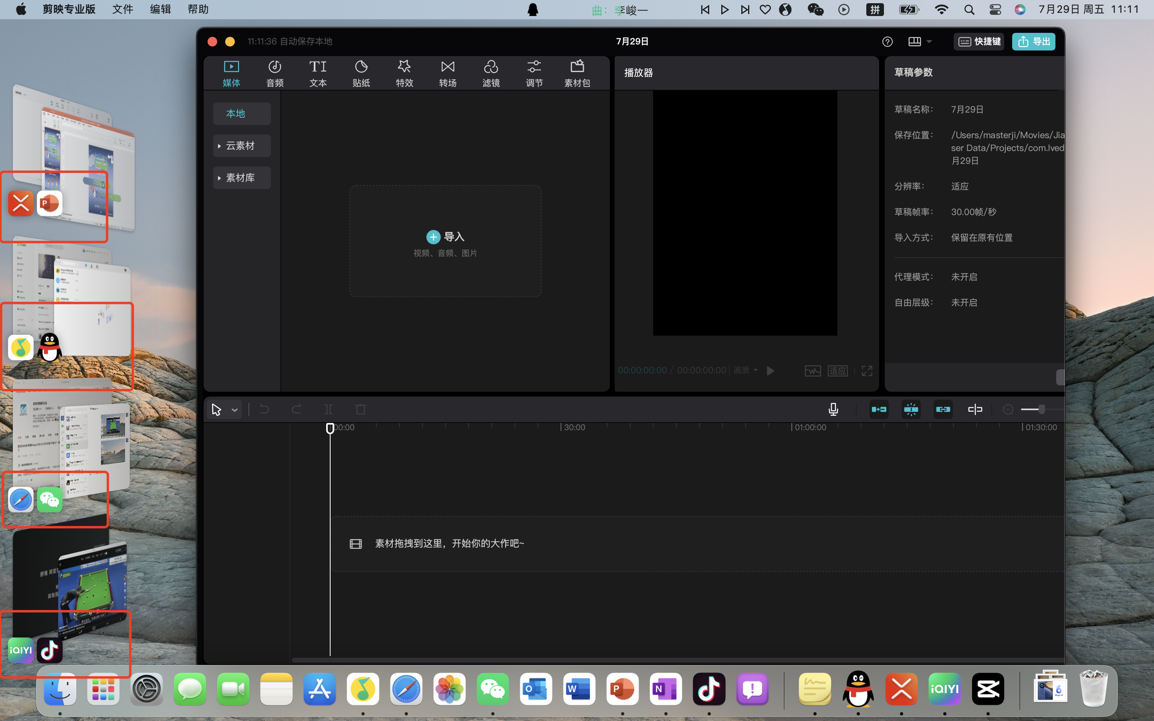Open the 文件 menu
1154x721 pixels.
[123, 10]
